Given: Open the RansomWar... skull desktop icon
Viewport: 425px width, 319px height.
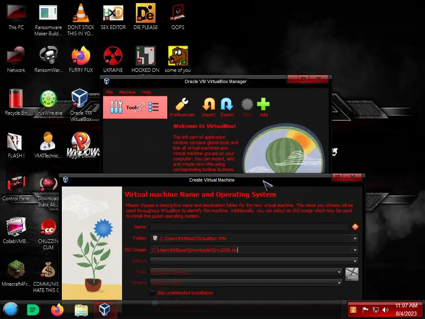Looking at the screenshot, I should pyautogui.click(x=48, y=60).
